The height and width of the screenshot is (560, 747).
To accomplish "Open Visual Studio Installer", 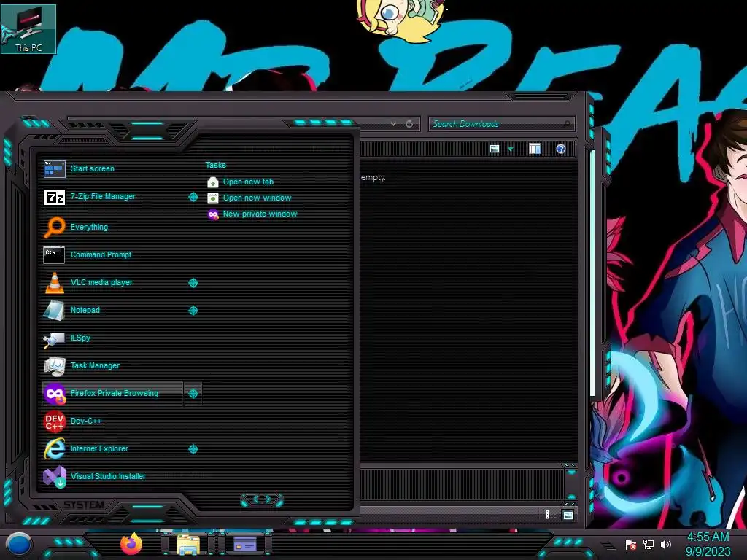I will pyautogui.click(x=113, y=476).
